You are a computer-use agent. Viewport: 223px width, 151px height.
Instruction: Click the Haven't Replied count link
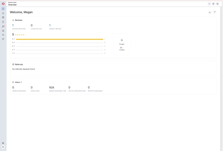(x=50, y=25)
